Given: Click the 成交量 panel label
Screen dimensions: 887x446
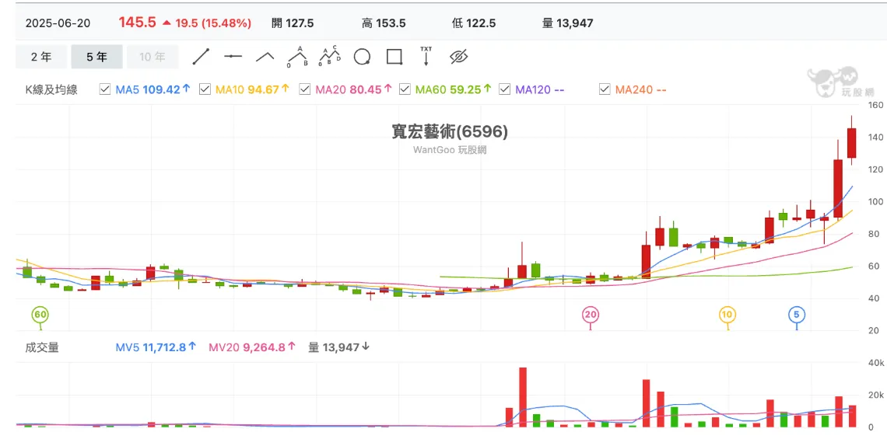Looking at the screenshot, I should pyautogui.click(x=42, y=347).
